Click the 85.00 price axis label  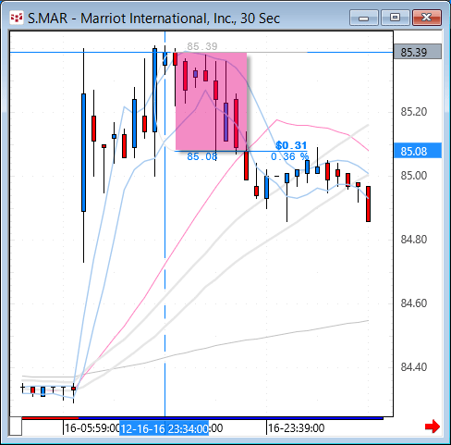(x=414, y=176)
